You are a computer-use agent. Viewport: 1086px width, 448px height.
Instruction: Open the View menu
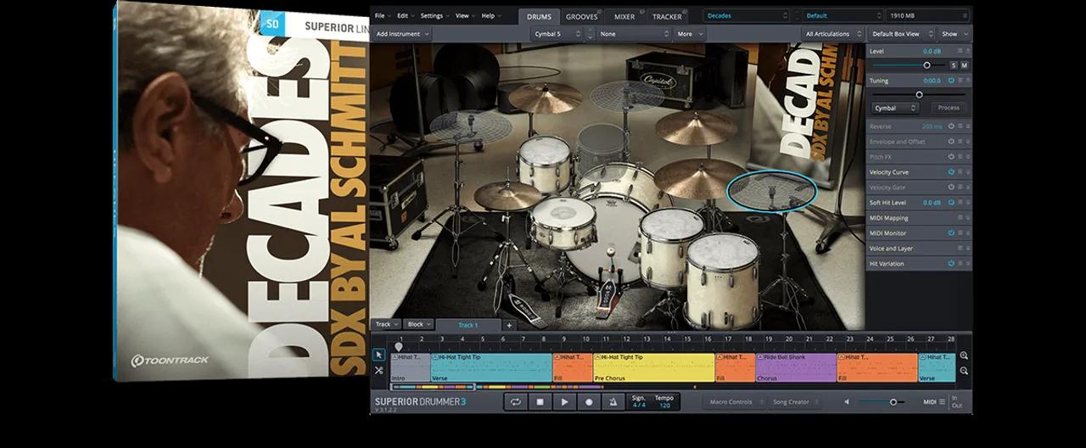click(464, 15)
